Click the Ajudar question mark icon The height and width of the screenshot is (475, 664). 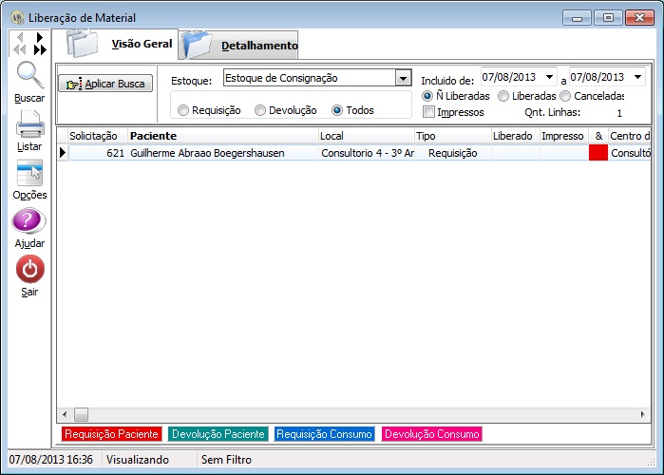[29, 222]
